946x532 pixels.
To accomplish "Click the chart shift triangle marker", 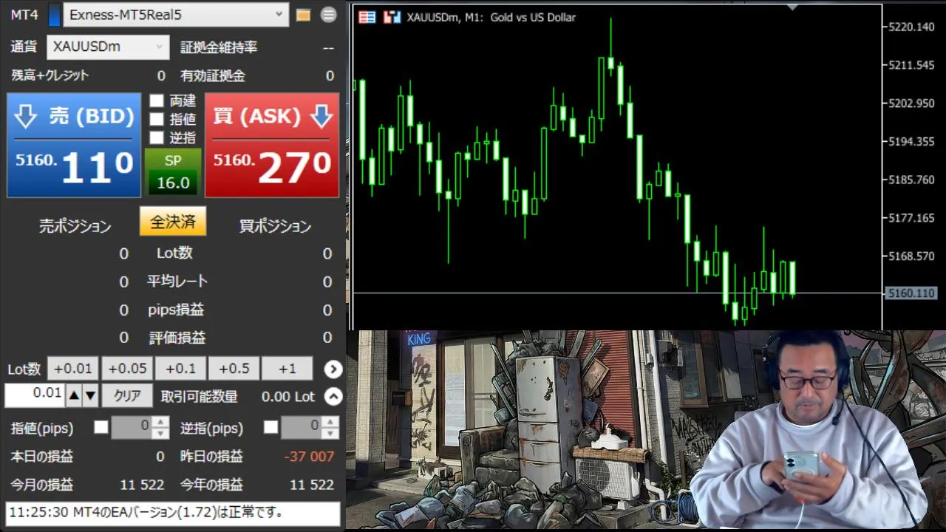I will pyautogui.click(x=793, y=7).
